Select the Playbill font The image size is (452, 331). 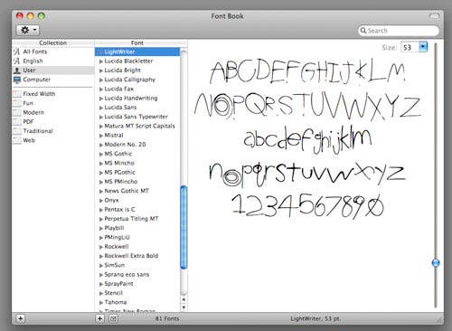[x=114, y=228]
